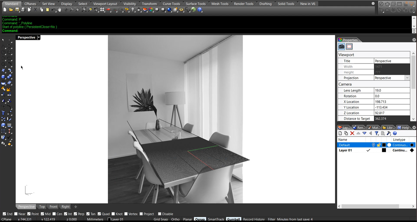
Task: Select the Box solid tool
Action: click(3, 77)
